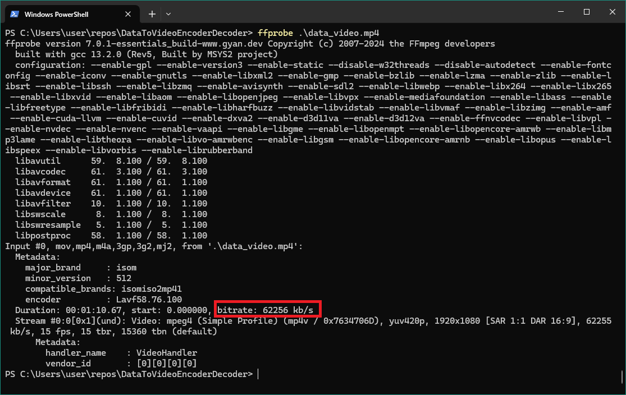
Task: Click the 'configuration:' label
Action: (51, 65)
